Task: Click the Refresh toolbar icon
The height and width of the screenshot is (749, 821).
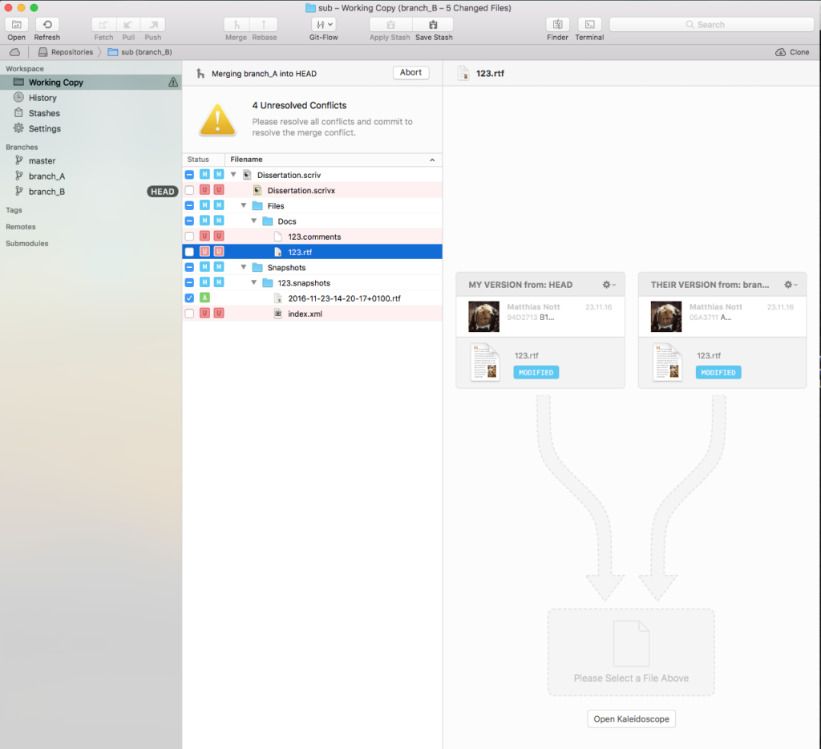Action: tap(47, 25)
